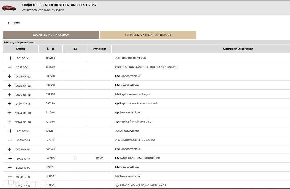The width and height of the screenshot is (290, 189).
Task: Expand the 2023-12-11 D/ReasX2 tyre row
Action: [10, 131]
